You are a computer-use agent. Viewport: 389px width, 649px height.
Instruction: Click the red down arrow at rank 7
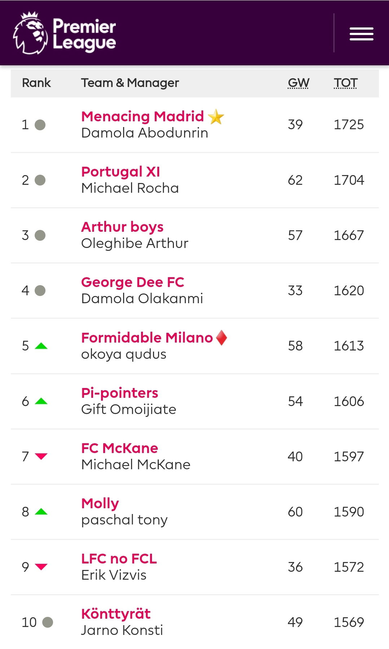[41, 456]
